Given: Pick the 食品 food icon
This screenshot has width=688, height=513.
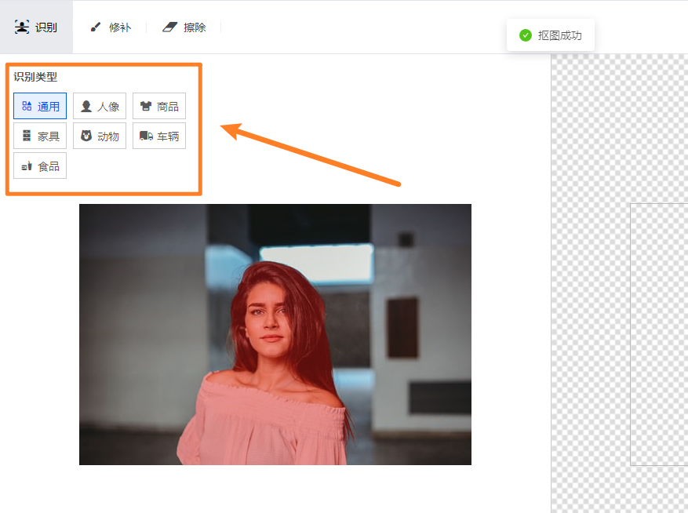Looking at the screenshot, I should [27, 166].
